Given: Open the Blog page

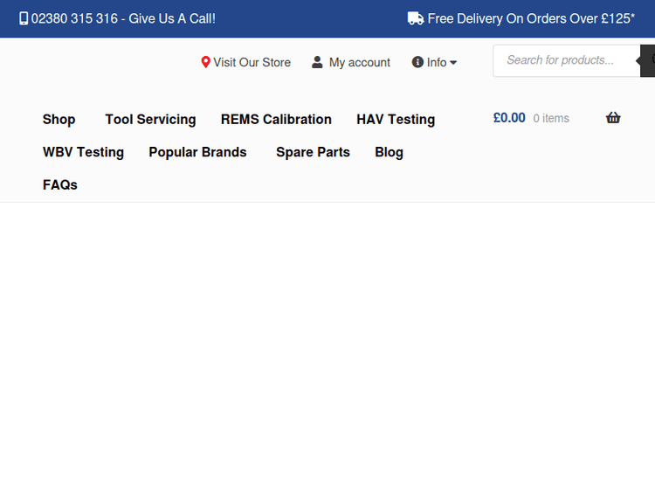Looking at the screenshot, I should [x=389, y=152].
